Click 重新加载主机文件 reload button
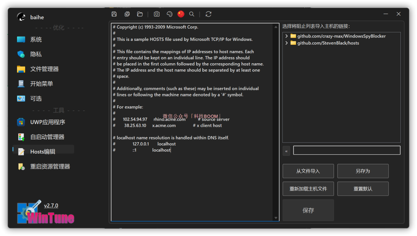 click(x=308, y=189)
